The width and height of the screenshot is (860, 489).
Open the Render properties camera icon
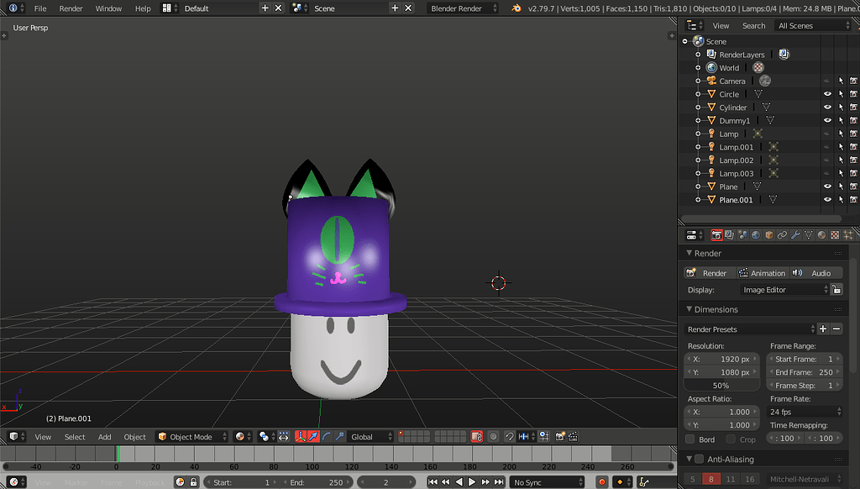(x=717, y=235)
